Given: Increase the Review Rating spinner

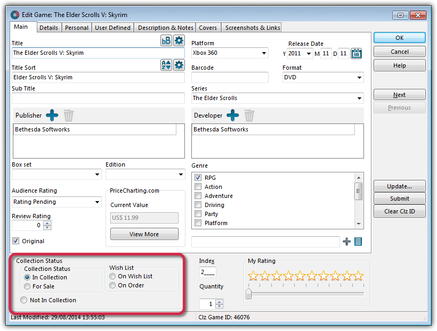Looking at the screenshot, I should pos(47,223).
